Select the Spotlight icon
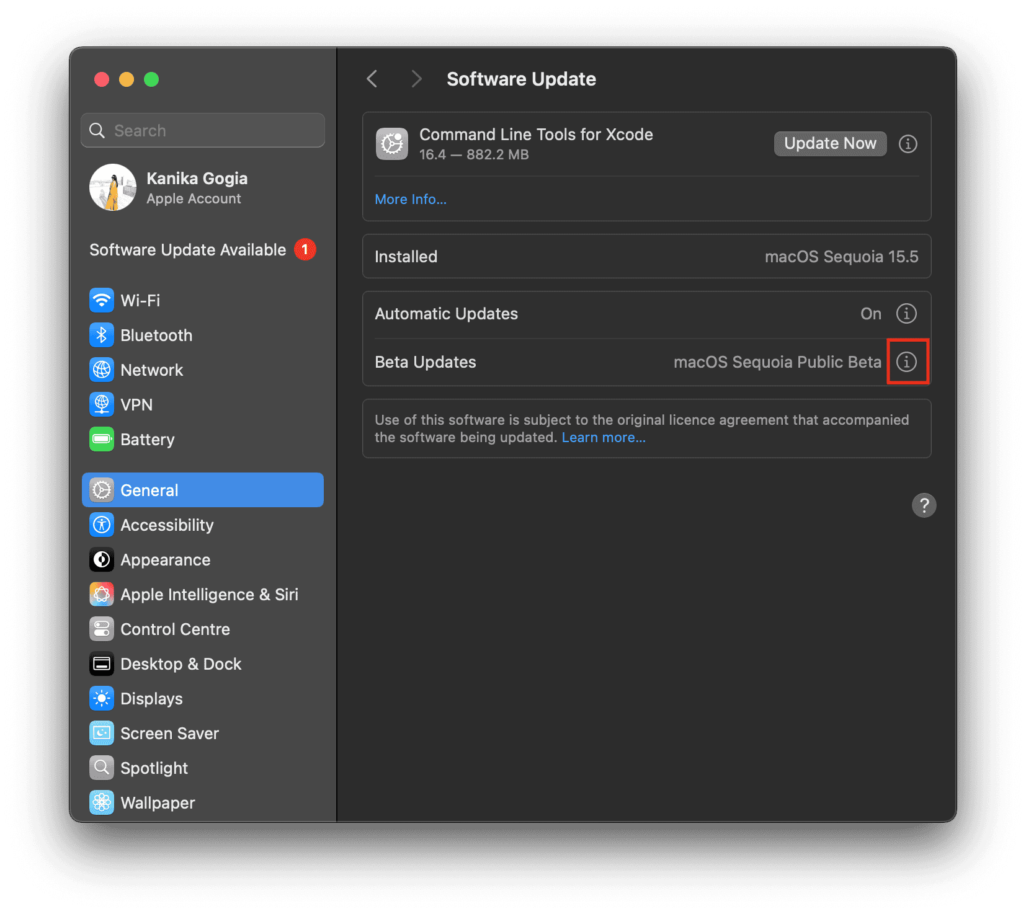The image size is (1026, 914). [x=102, y=768]
